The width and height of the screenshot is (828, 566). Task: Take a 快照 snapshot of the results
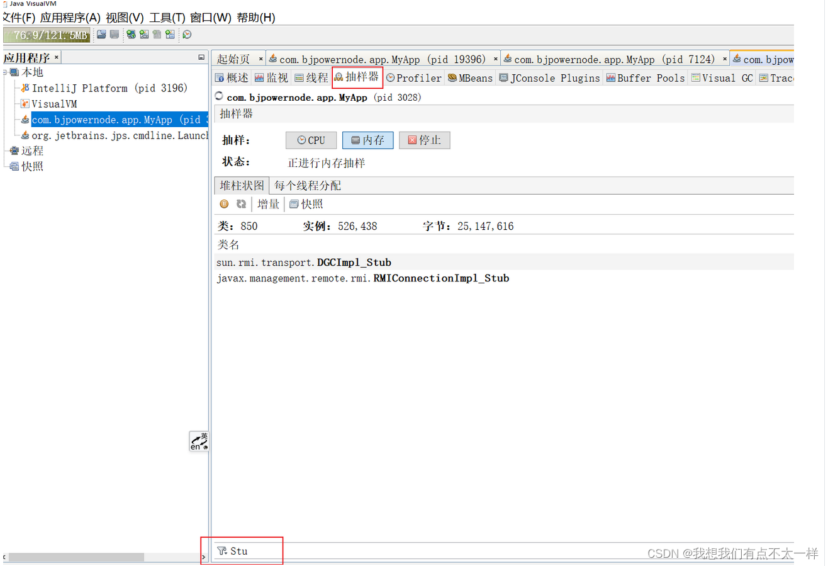tap(306, 204)
